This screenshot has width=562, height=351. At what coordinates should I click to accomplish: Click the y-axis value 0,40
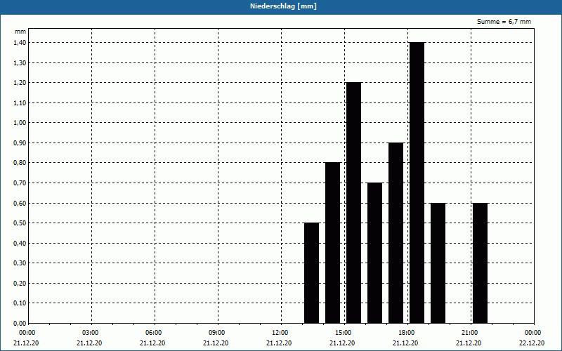pos(20,243)
